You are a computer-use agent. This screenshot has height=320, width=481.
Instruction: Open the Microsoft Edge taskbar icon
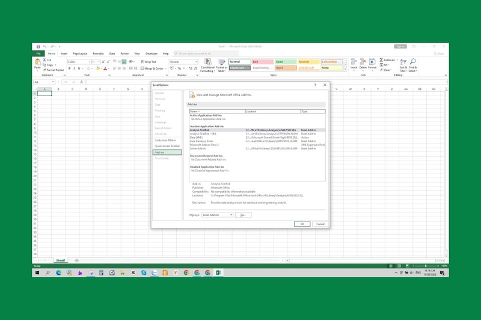click(x=58, y=273)
